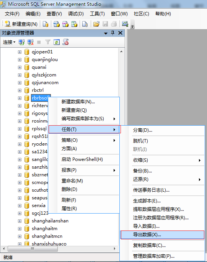Expand the rbctrl database node
The image size is (207, 262).
point(20,90)
